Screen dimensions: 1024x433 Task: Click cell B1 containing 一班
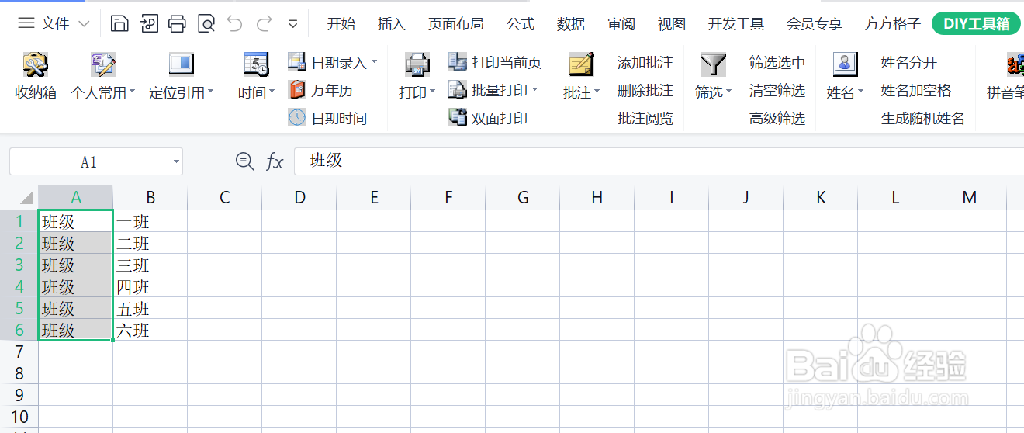[x=150, y=221]
